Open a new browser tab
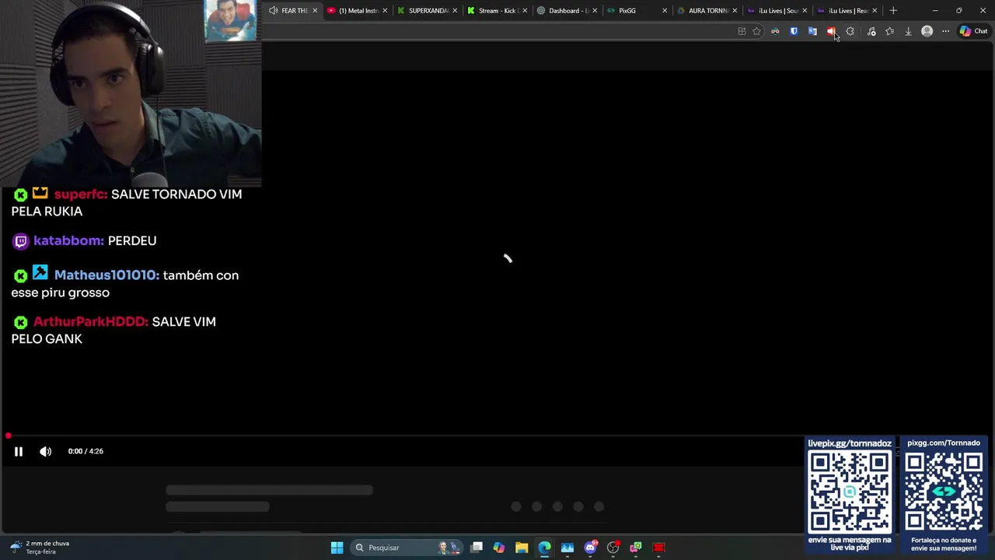The height and width of the screenshot is (560, 995). (x=893, y=11)
